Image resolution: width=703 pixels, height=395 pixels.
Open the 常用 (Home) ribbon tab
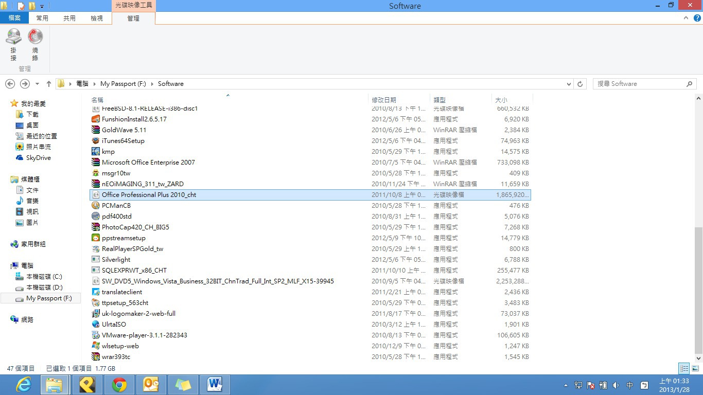click(x=42, y=18)
